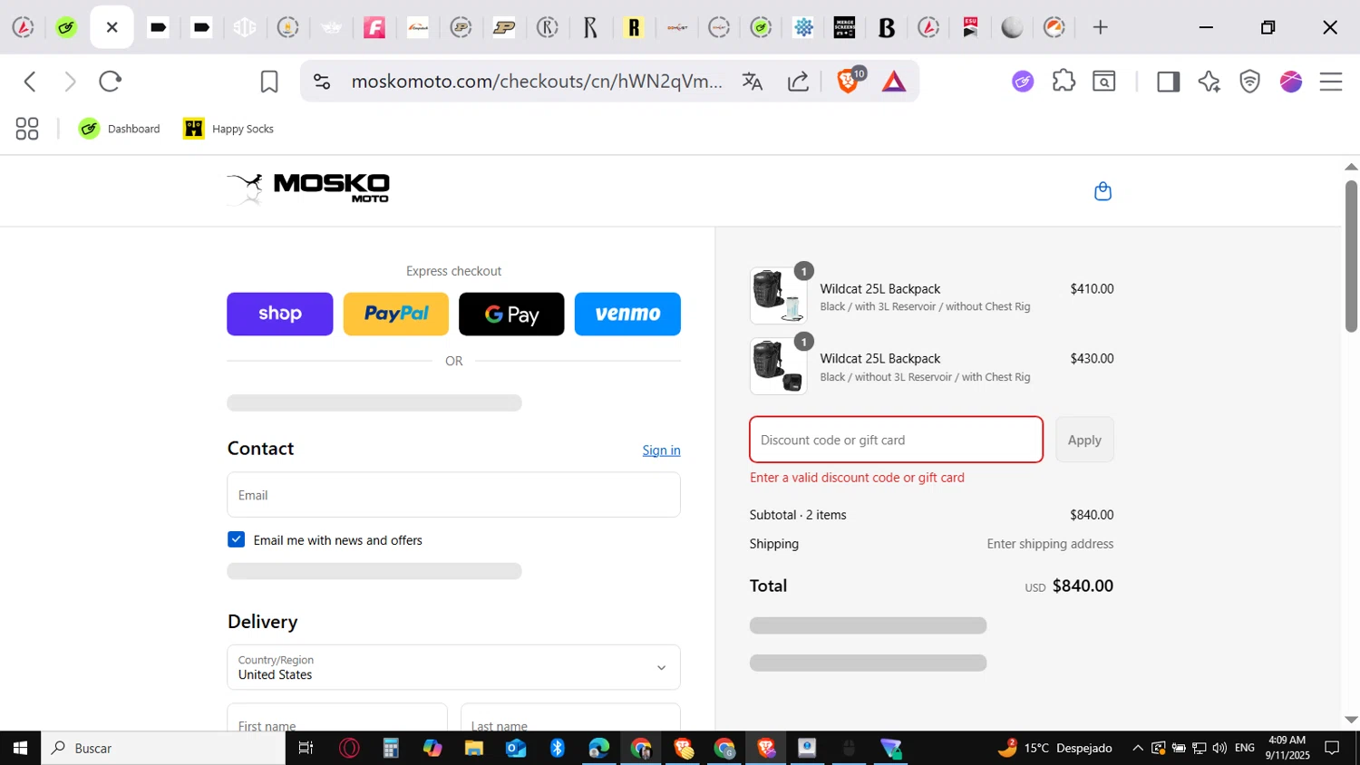
Task: Open Task View in the taskbar
Action: pyautogui.click(x=306, y=748)
